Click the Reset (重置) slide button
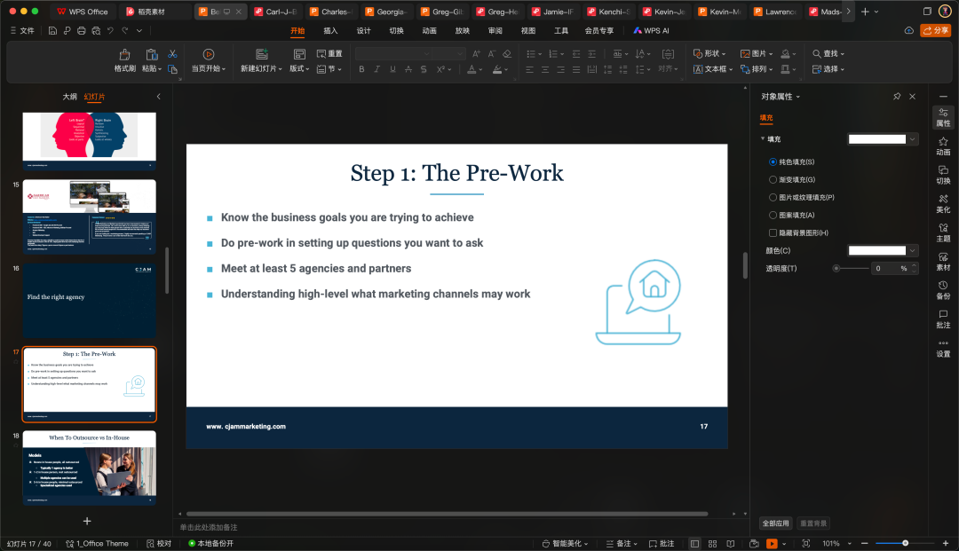The image size is (959, 551). 329,54
